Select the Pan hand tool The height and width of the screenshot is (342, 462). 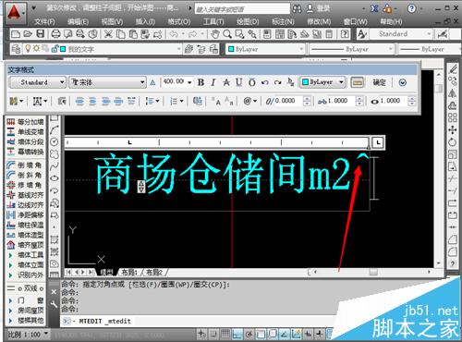pos(215,34)
